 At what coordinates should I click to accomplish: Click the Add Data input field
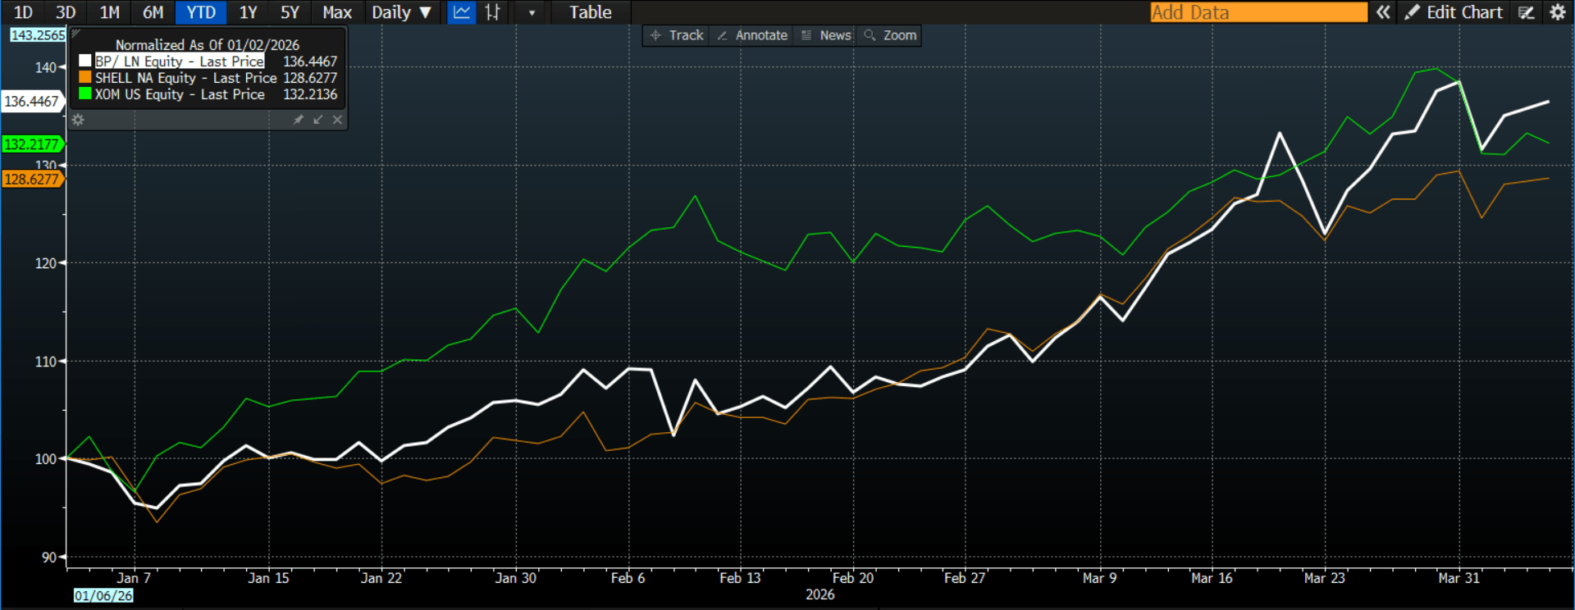[x=1258, y=12]
